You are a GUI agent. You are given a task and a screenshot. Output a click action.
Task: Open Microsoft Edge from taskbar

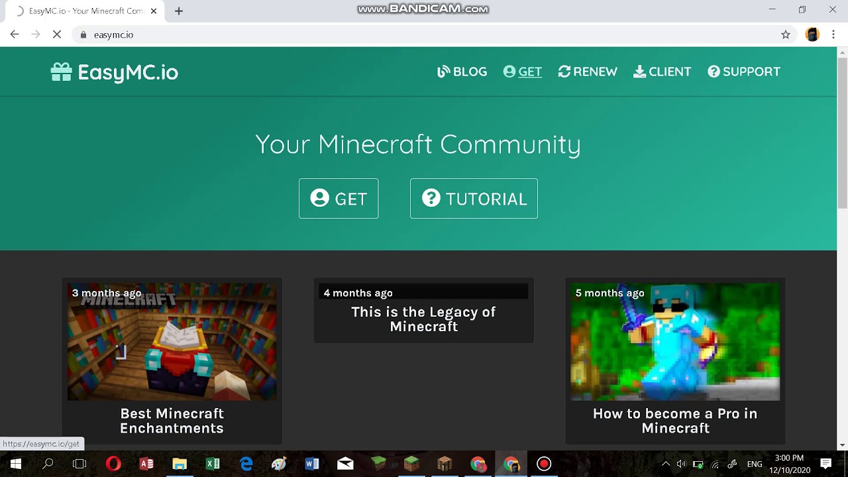pos(246,464)
